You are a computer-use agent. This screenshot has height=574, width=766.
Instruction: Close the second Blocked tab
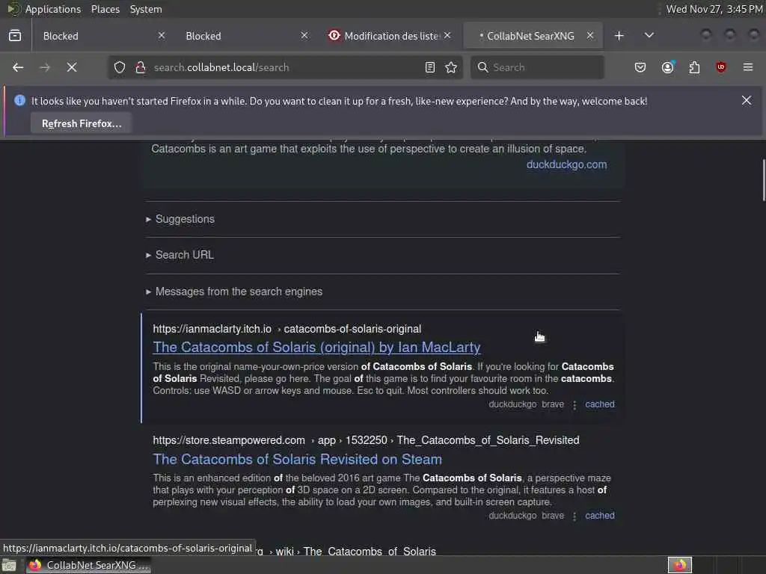pyautogui.click(x=304, y=36)
